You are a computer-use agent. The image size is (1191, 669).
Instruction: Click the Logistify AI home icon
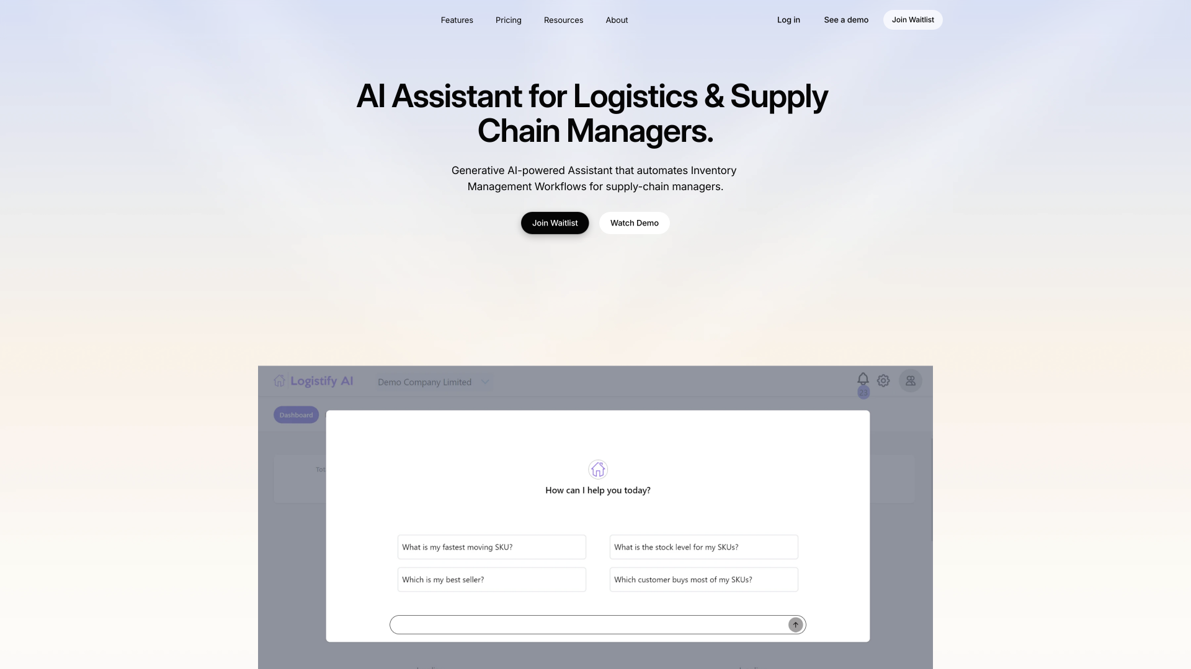tap(279, 381)
